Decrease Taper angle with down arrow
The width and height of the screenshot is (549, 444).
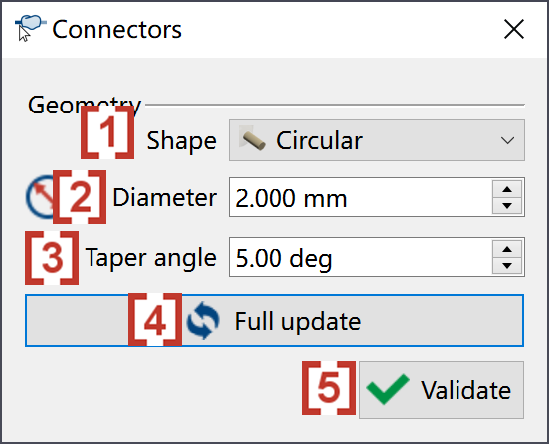point(507,266)
